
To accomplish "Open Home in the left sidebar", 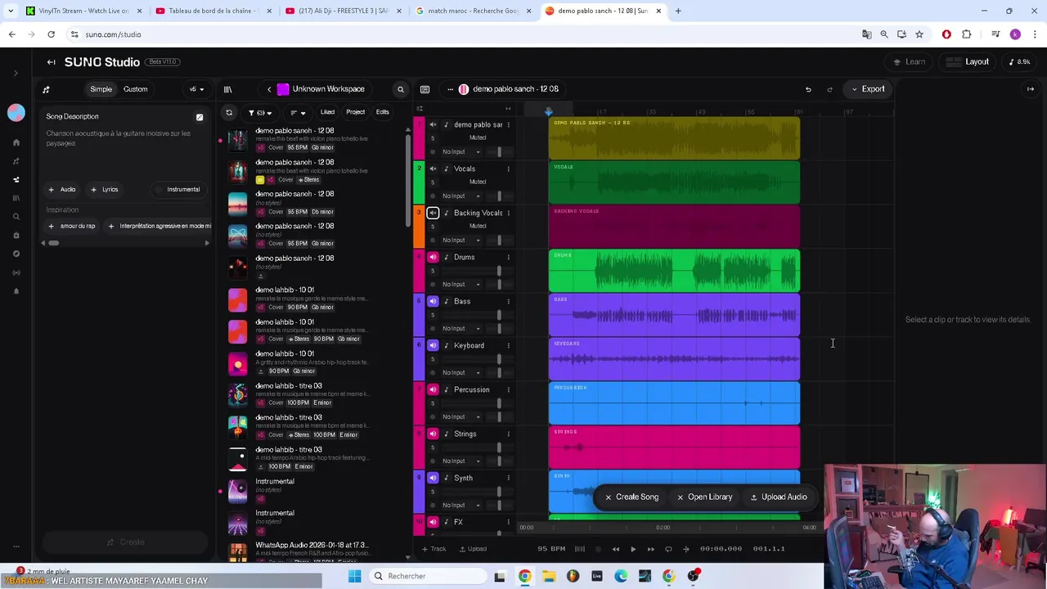I will point(16,142).
